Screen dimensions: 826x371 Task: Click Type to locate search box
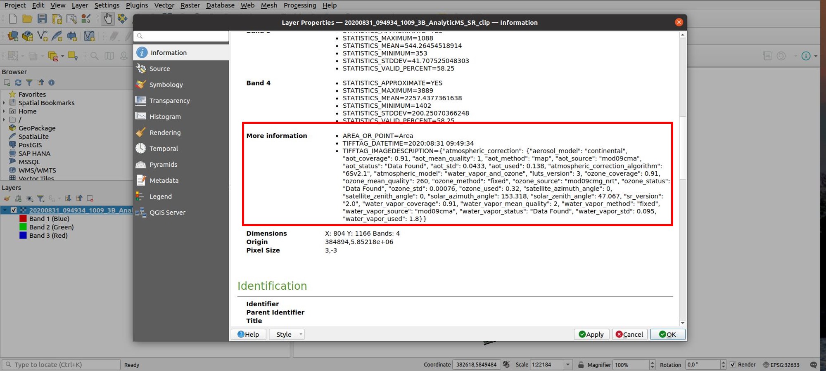[62, 364]
